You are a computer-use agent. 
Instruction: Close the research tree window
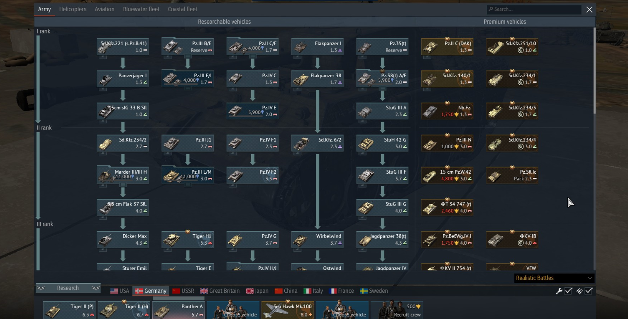(589, 10)
